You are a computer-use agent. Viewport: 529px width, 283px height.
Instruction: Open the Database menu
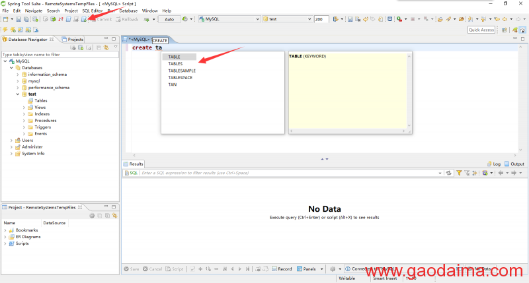pos(128,11)
